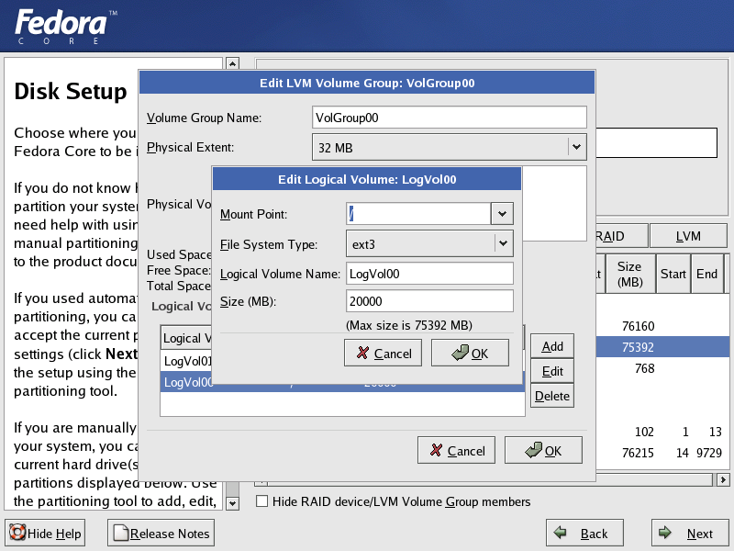Click the help panel scroll up arrow
Viewport: 734px width, 551px height.
232,63
